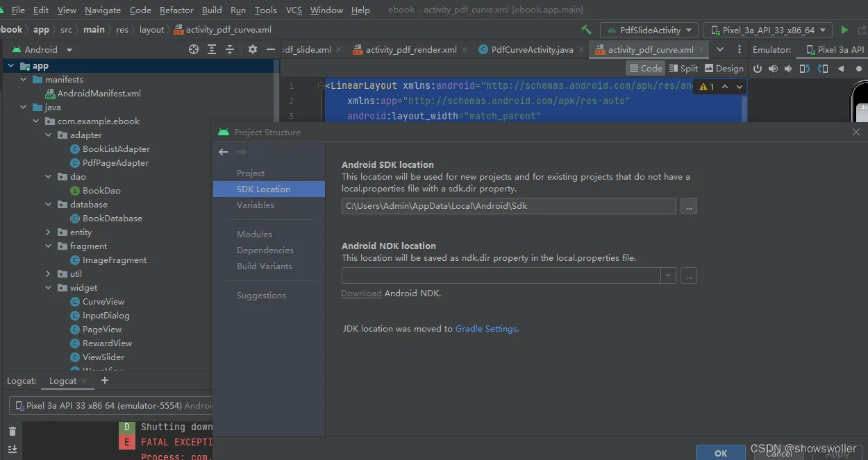The height and width of the screenshot is (460, 868).
Task: Expand the entity package
Action: (x=48, y=232)
